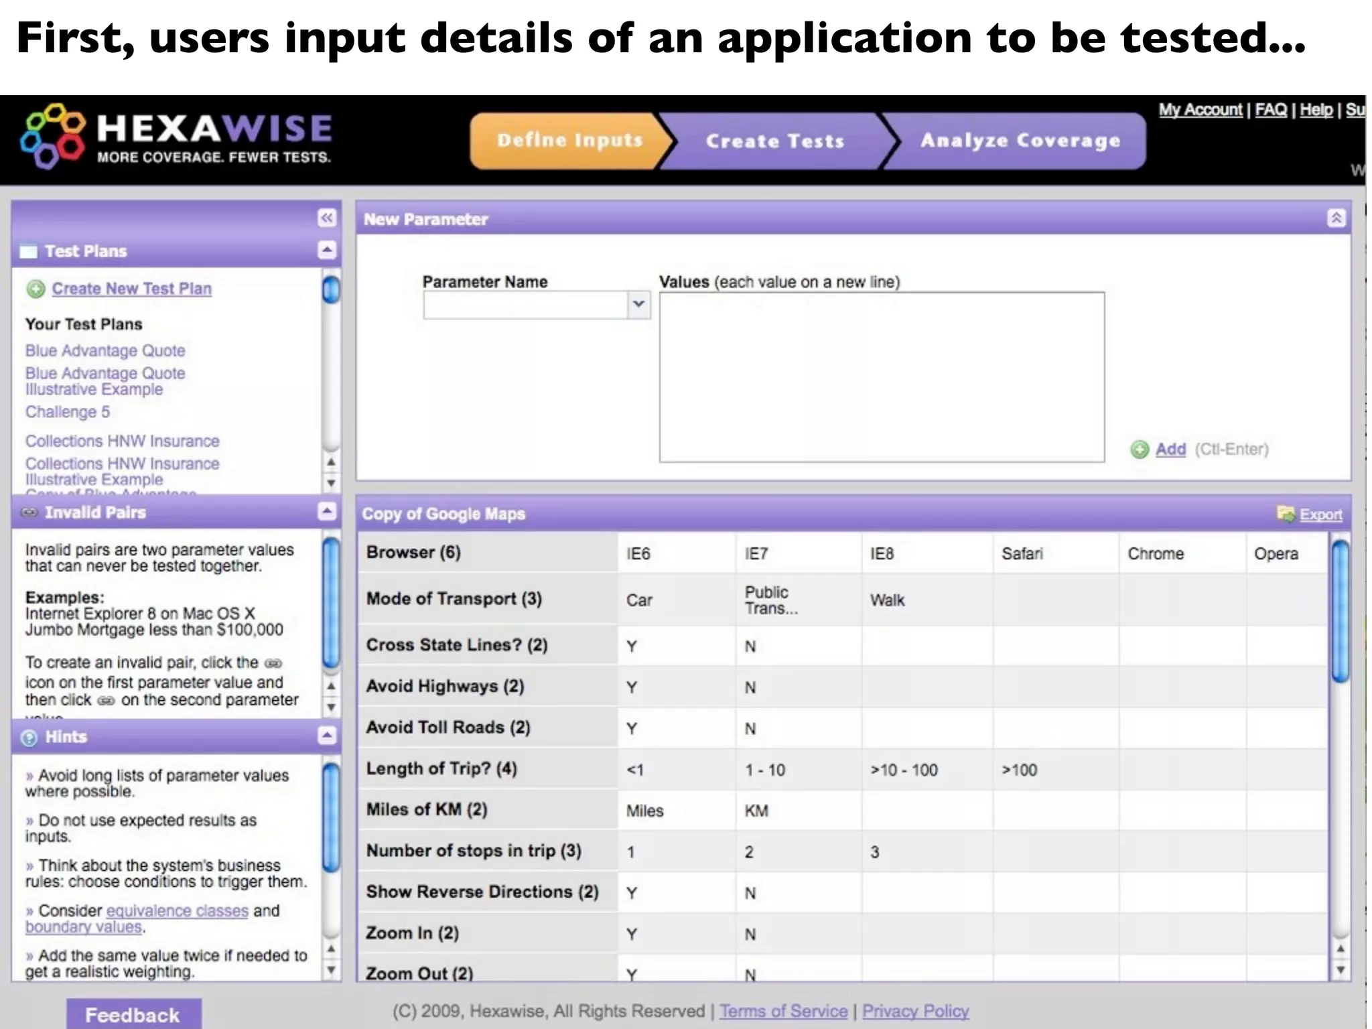Open the Privacy Policy link
1372x1029 pixels.
click(916, 1011)
